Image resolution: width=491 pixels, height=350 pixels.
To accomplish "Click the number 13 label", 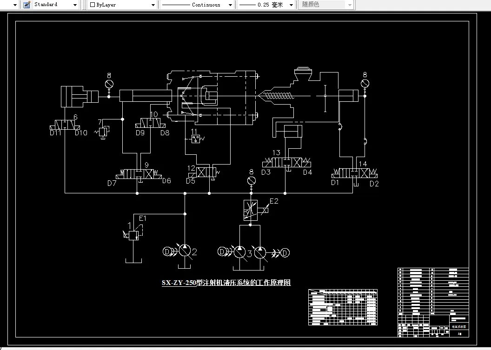I will coord(276,153).
